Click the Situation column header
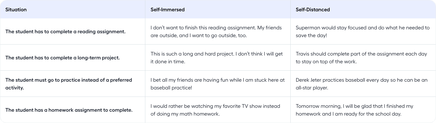Viewport: 436px width, 123px height. (16, 10)
